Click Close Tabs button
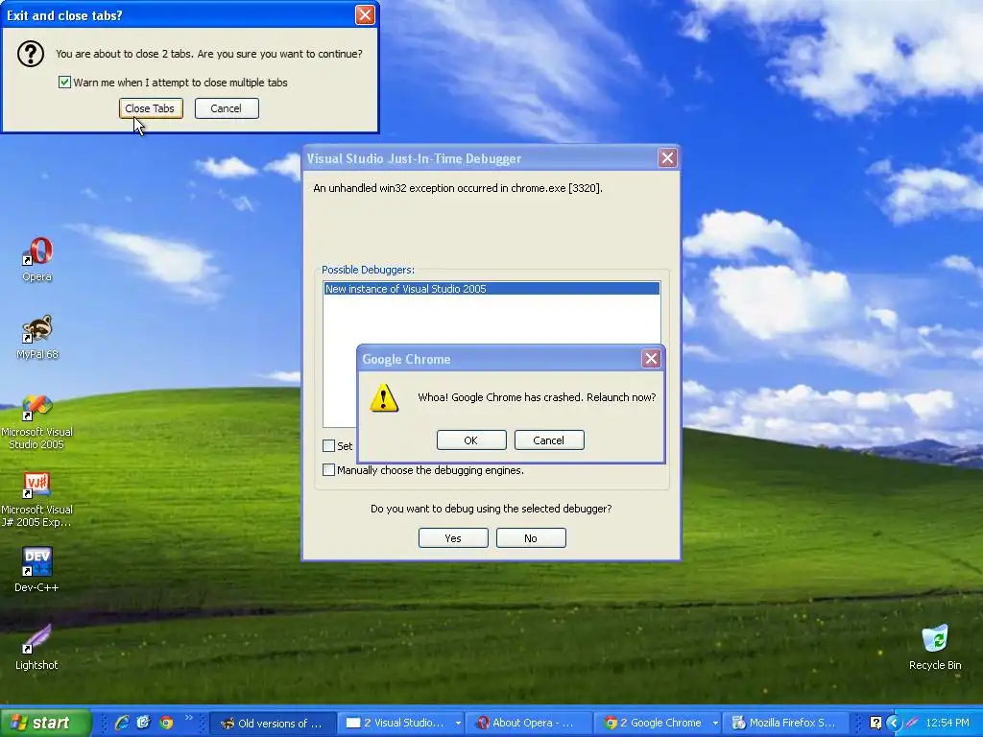 pyautogui.click(x=151, y=108)
